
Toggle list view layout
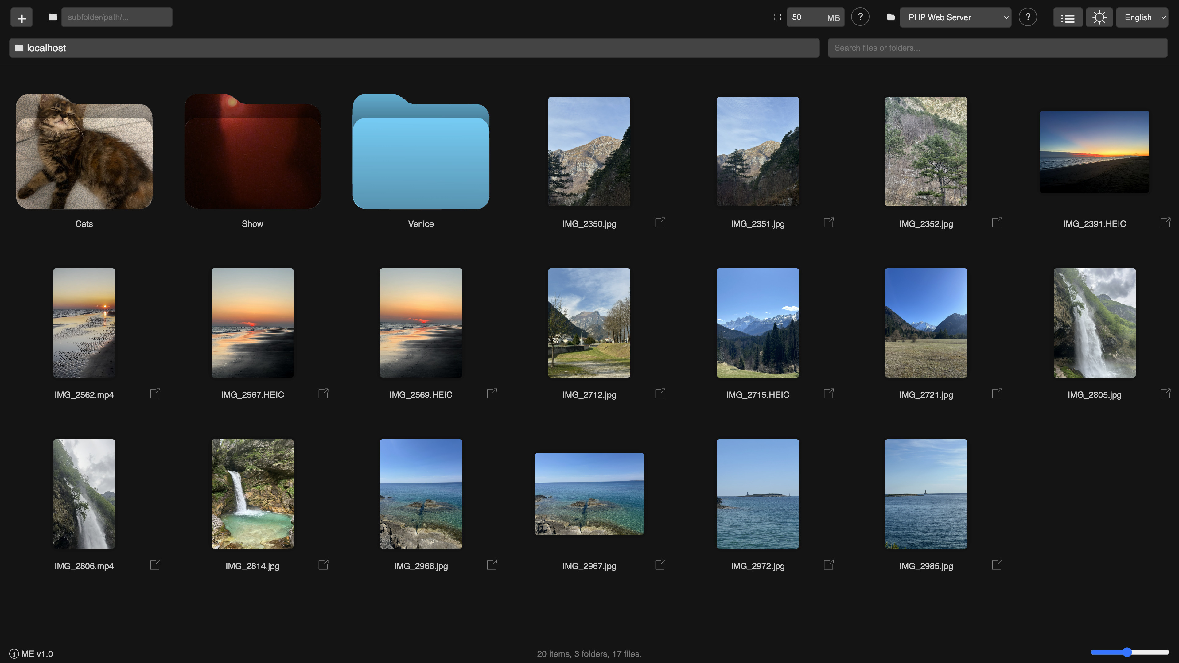pos(1067,18)
